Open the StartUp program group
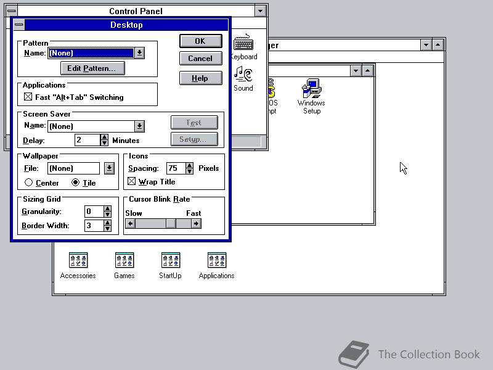The width and height of the screenshot is (493, 370). pyautogui.click(x=171, y=266)
